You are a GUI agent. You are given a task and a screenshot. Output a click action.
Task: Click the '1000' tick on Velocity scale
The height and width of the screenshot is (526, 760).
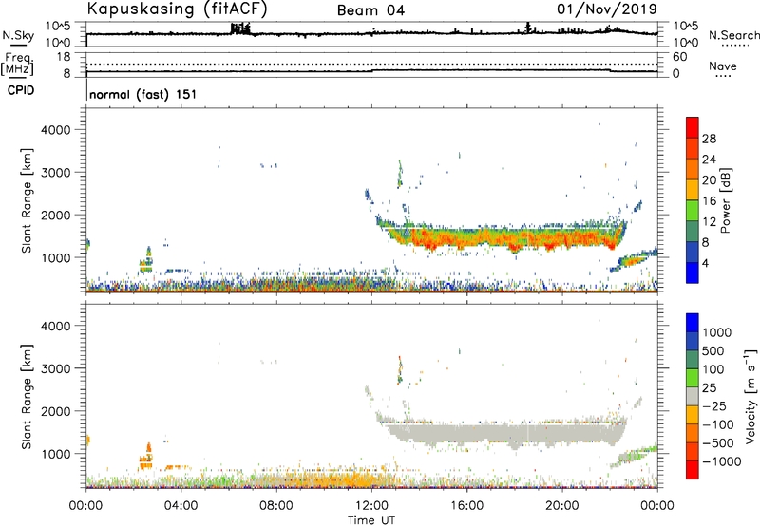coord(717,332)
